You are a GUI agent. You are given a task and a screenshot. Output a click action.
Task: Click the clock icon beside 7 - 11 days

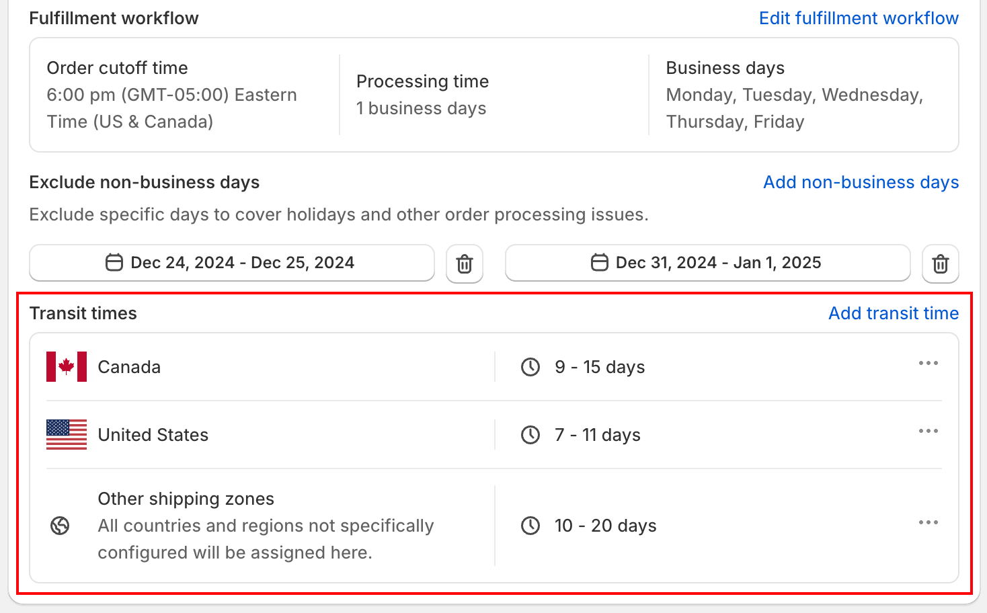(530, 435)
